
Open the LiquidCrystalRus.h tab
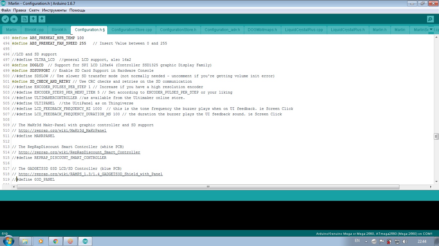click(348, 30)
